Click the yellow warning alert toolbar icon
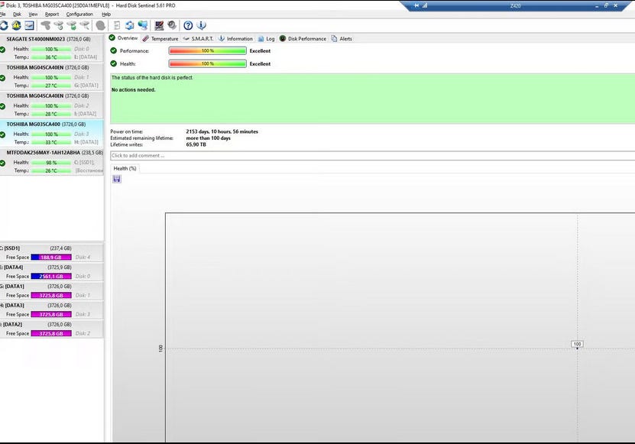The image size is (635, 444). [16, 25]
